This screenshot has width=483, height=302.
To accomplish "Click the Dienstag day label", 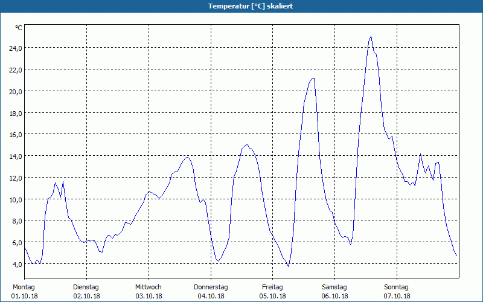I will point(86,288).
